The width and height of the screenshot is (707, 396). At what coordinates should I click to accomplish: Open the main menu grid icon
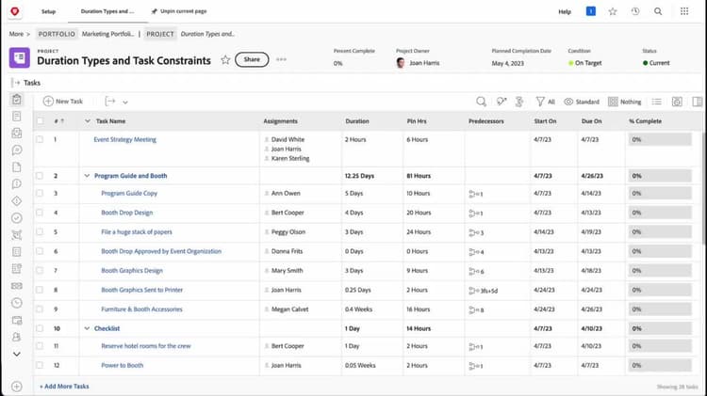(684, 11)
